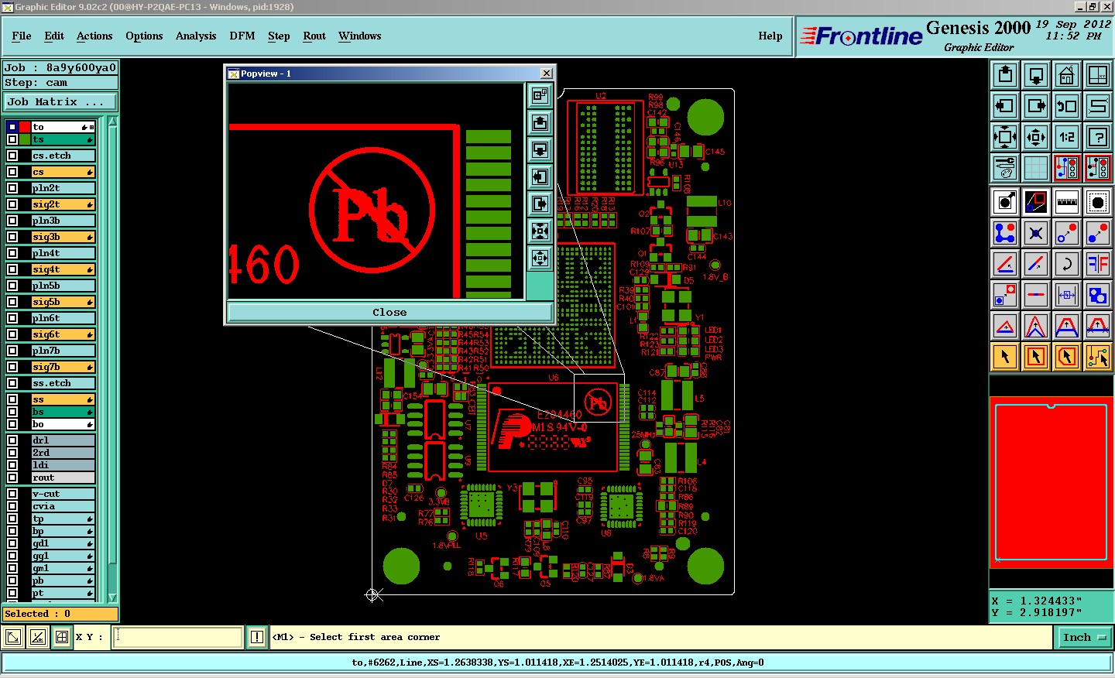Open the Rout menu

(314, 36)
